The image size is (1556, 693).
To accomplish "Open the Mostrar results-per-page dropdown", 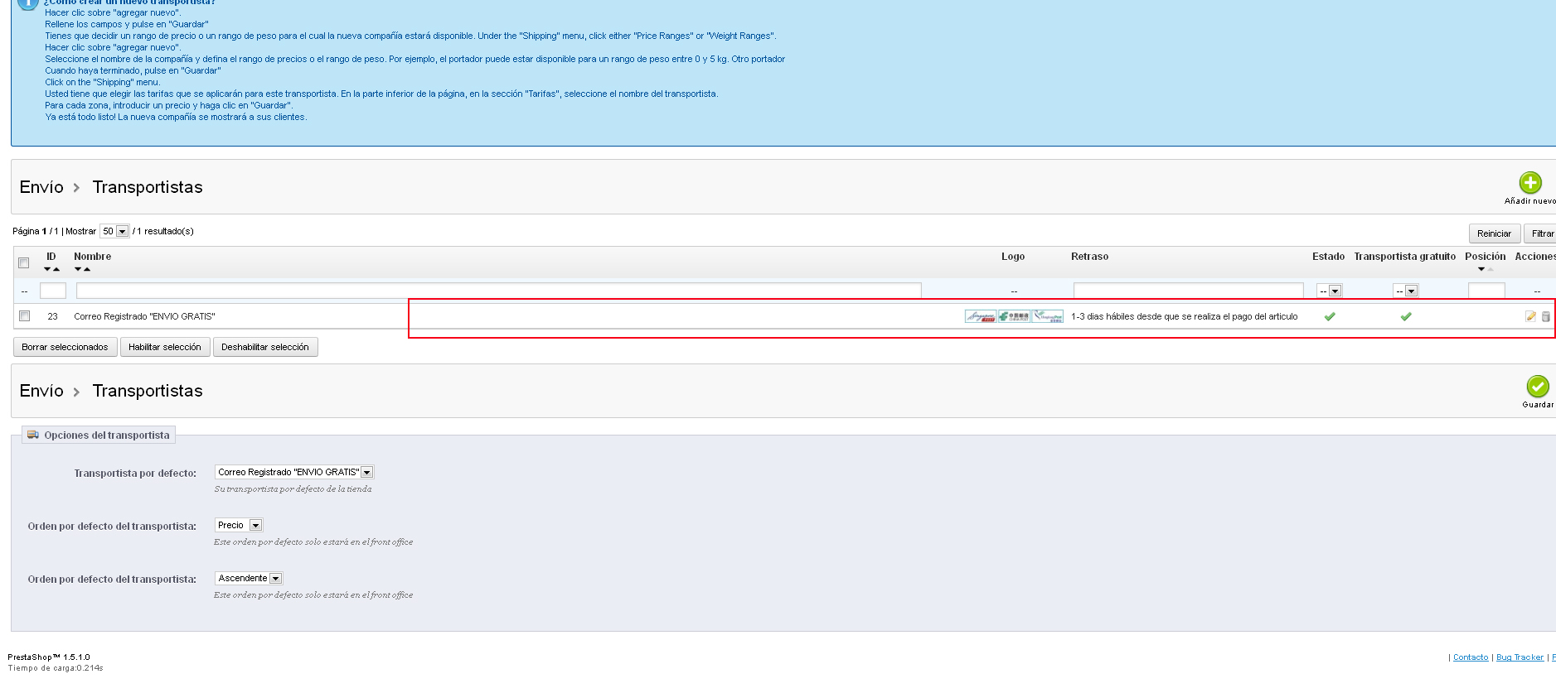I will point(114,231).
